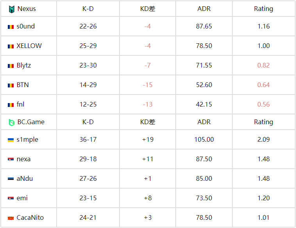Image resolution: width=296 pixels, height=228 pixels.
Task: Click the BTN player name
Action: click(23, 85)
